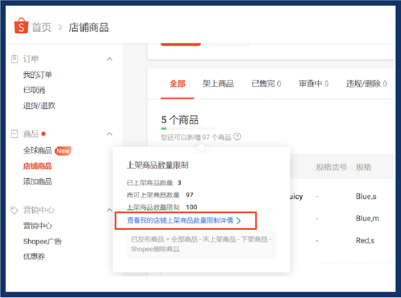401x298 pixels.
Task: Open the 审查中 tab
Action: coord(313,84)
